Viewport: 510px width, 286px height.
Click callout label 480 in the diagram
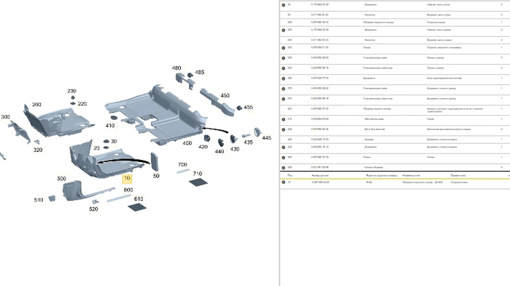(x=176, y=68)
